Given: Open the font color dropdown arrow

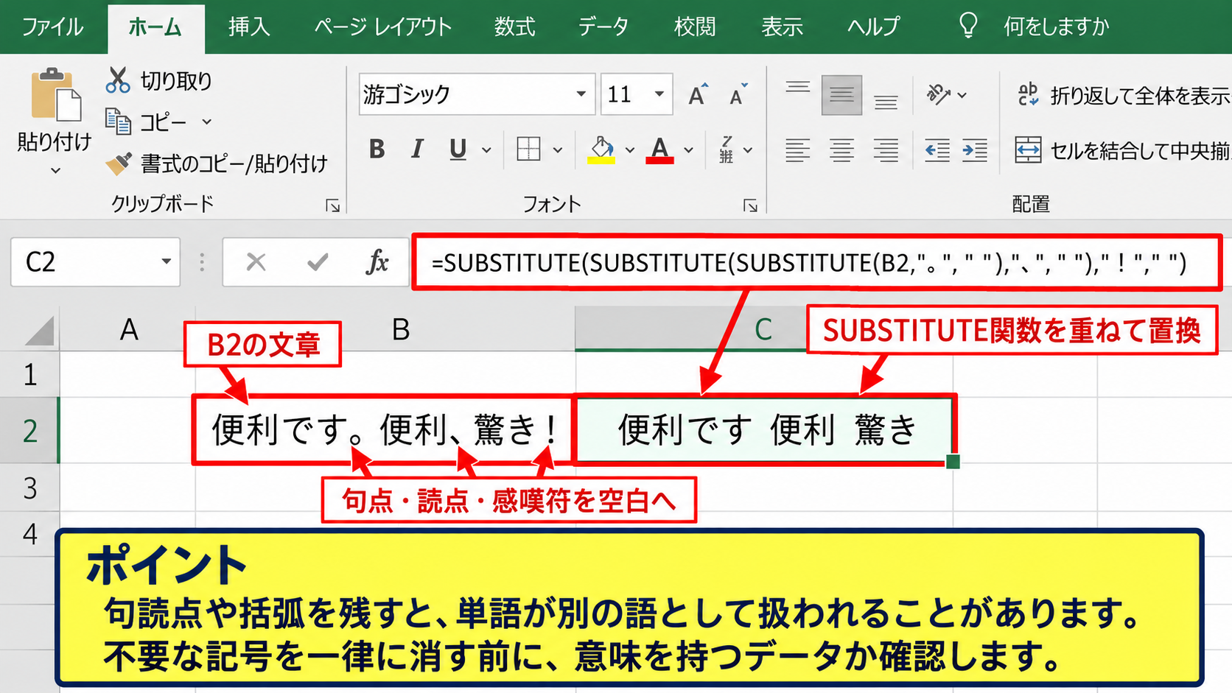Looking at the screenshot, I should [688, 150].
